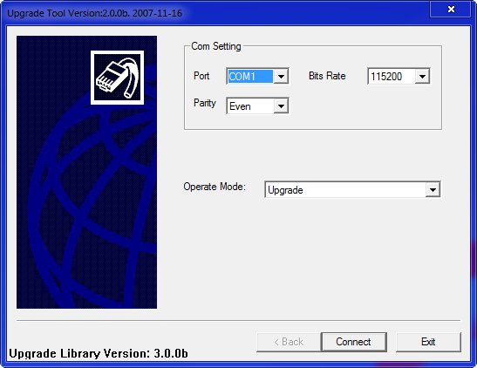Viewport: 477px width, 368px height.
Task: Click the greyed-out Back button
Action: 289,342
